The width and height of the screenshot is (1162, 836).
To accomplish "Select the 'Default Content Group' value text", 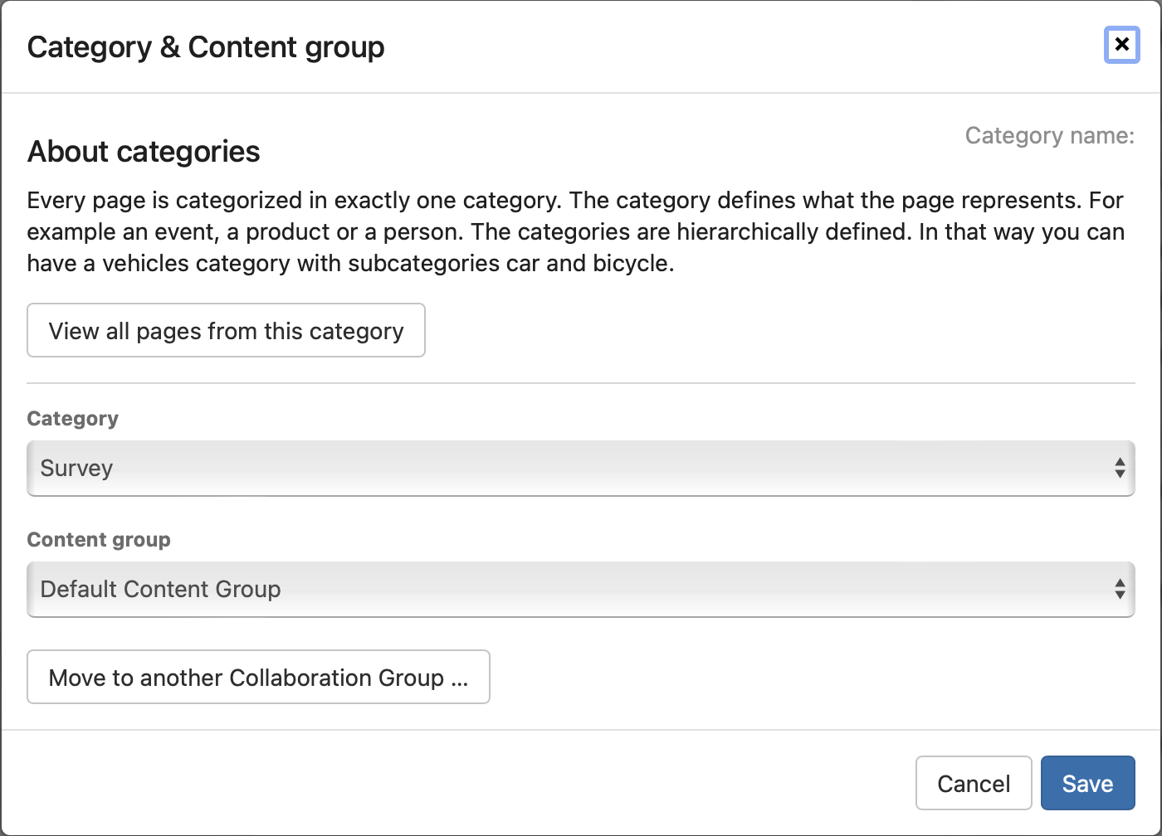I will (161, 590).
